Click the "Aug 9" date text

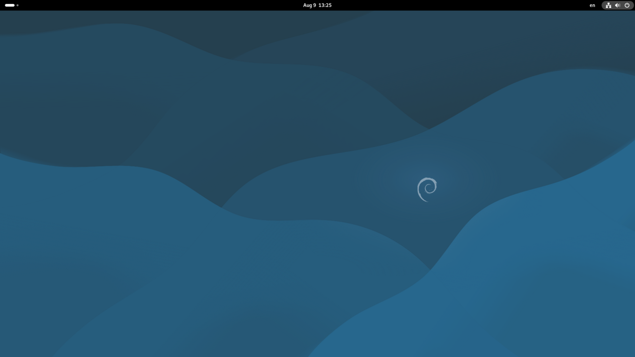tap(309, 5)
